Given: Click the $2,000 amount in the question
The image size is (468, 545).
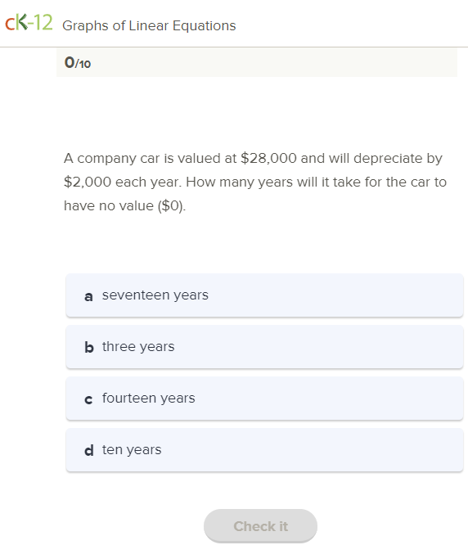Looking at the screenshot, I should [x=88, y=182].
